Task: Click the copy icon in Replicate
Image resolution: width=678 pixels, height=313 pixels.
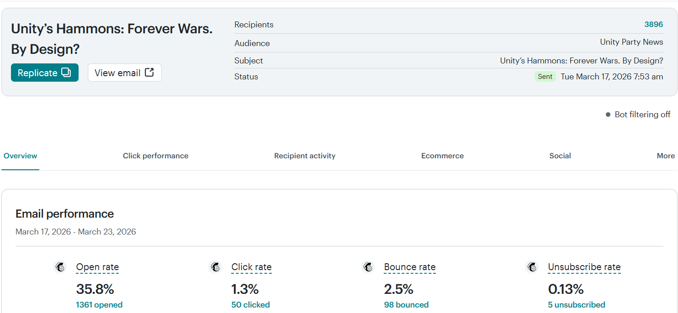Action: coord(66,73)
